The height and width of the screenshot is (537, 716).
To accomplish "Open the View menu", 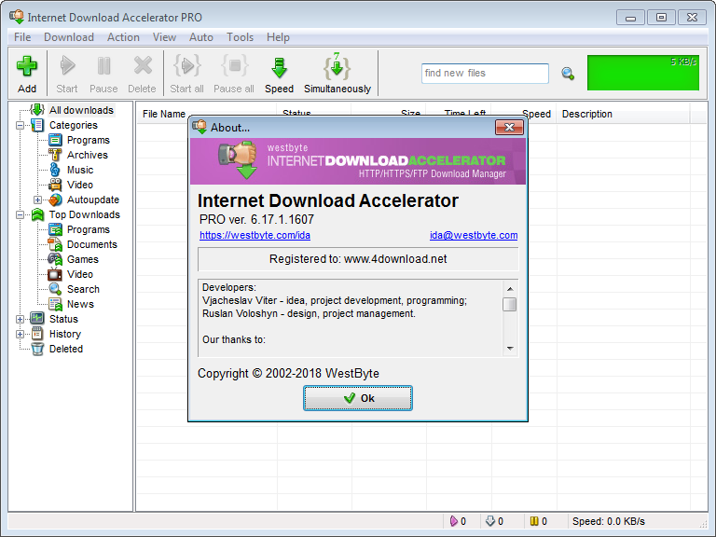I will 164,37.
